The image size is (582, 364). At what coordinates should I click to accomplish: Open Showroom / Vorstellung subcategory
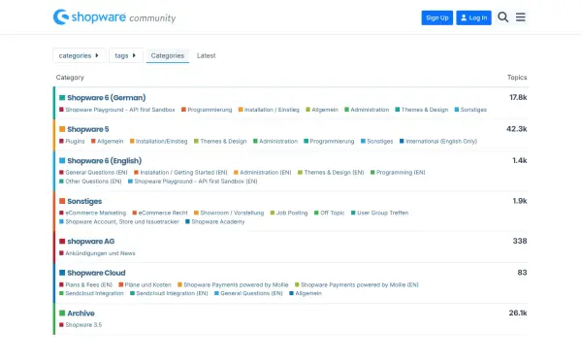232,214
